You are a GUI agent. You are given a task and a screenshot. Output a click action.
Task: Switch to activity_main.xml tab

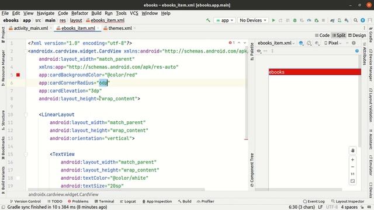[x=29, y=29]
